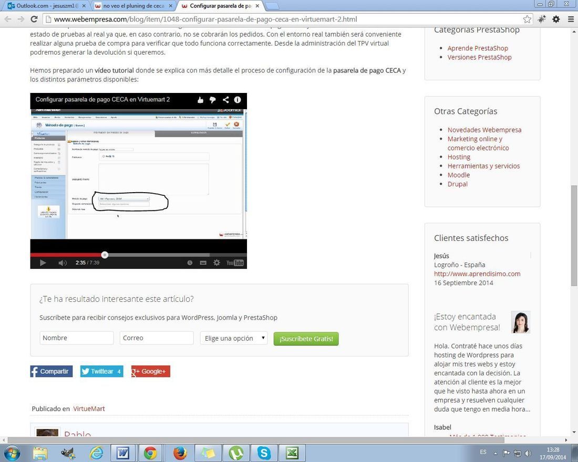
Task: Open uTorrent from the taskbar
Action: [x=236, y=453]
